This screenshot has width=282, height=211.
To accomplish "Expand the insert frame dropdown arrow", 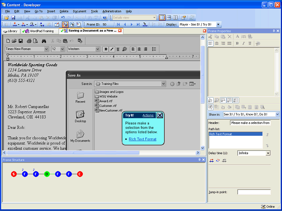I will (19, 25).
